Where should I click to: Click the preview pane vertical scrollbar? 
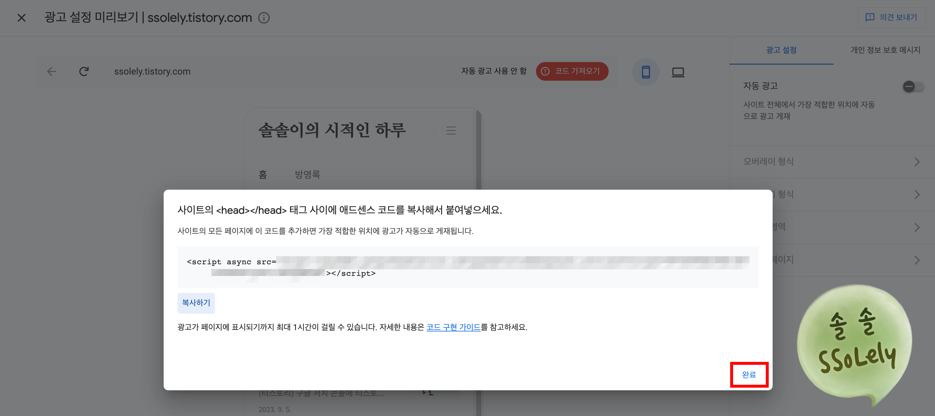[479, 149]
